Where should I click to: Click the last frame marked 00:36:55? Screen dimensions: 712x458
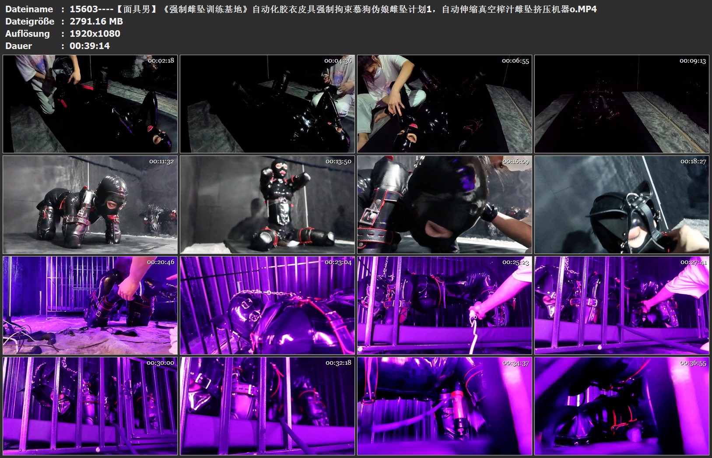(x=621, y=406)
